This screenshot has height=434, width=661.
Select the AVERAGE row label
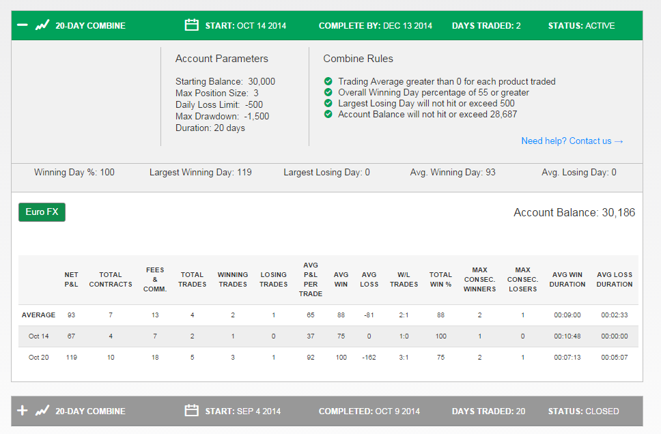[x=38, y=315]
